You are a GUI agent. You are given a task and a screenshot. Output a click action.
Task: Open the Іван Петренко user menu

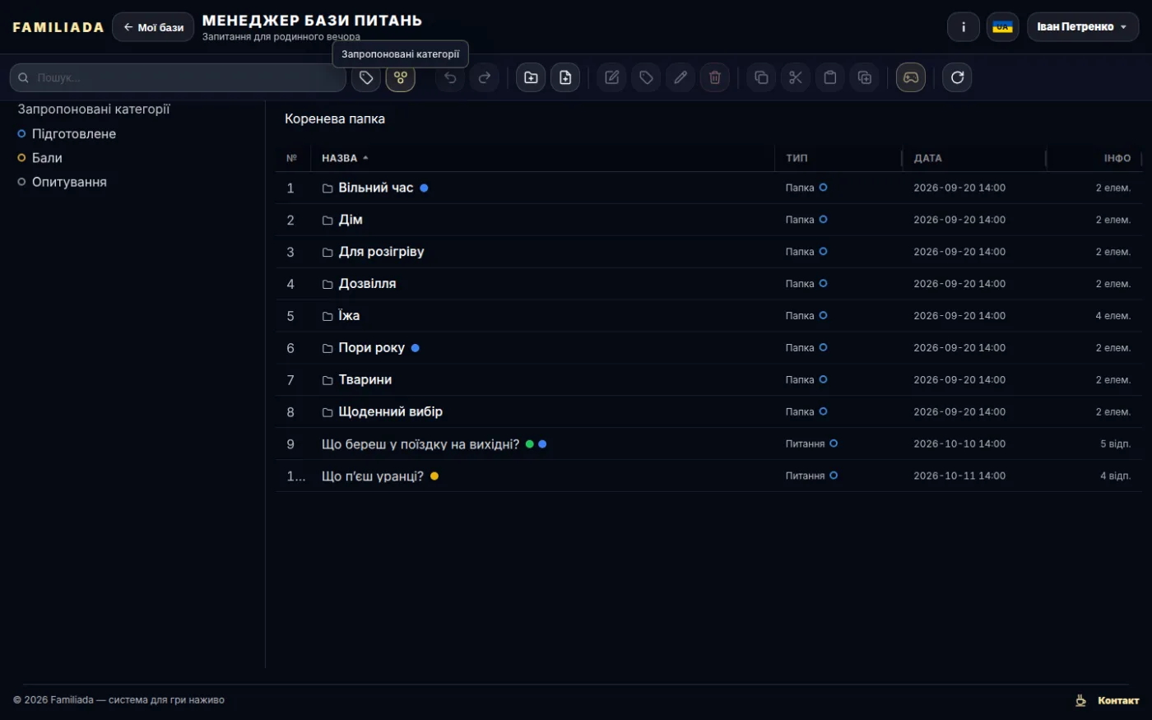(1083, 27)
